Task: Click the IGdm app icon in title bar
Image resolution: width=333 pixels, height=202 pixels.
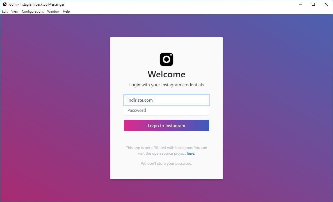Action: 5,4
